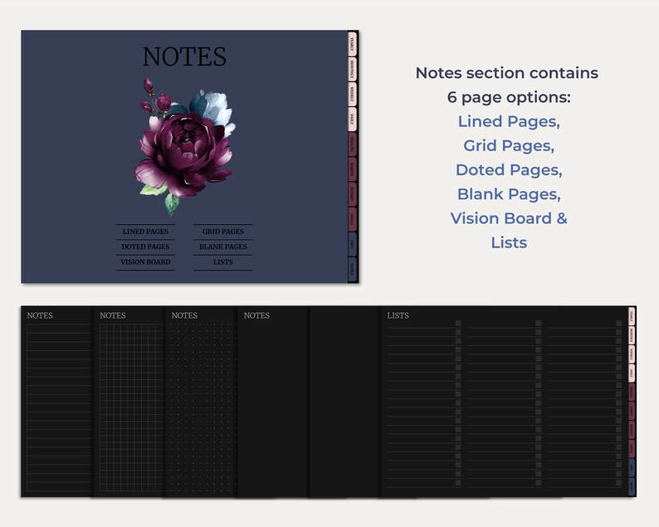Viewport: 659px width, 527px height.
Task: Click the NOTES heading on the dotted page
Action: point(184,315)
